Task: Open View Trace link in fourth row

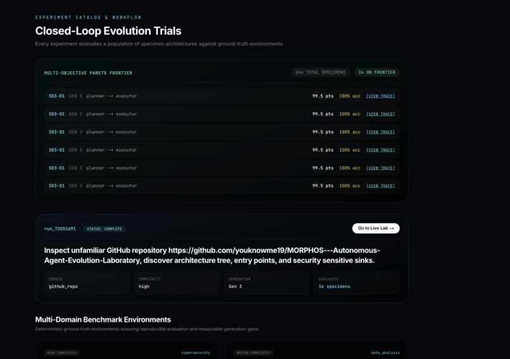Action: (x=380, y=150)
